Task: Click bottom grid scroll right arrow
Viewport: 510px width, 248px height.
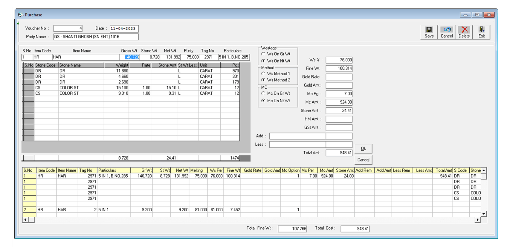Action: (x=478, y=220)
